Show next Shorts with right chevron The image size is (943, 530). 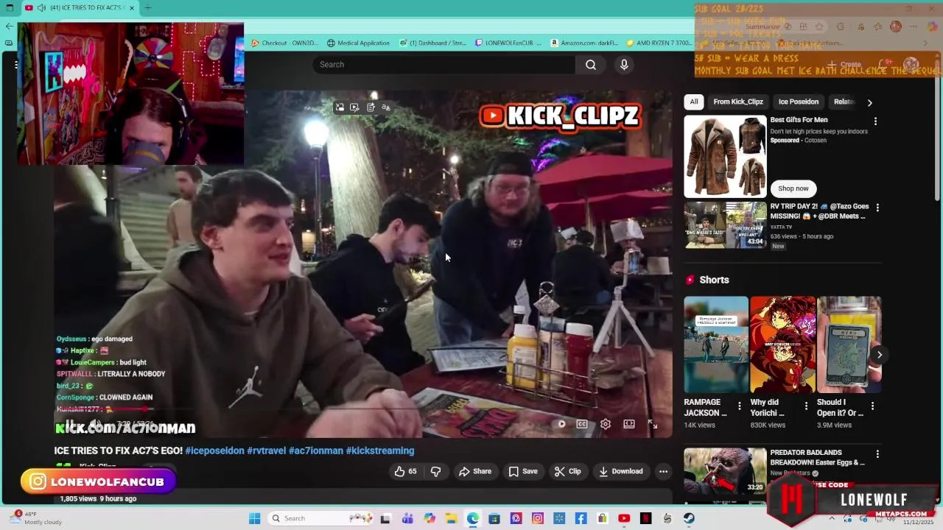(x=879, y=355)
